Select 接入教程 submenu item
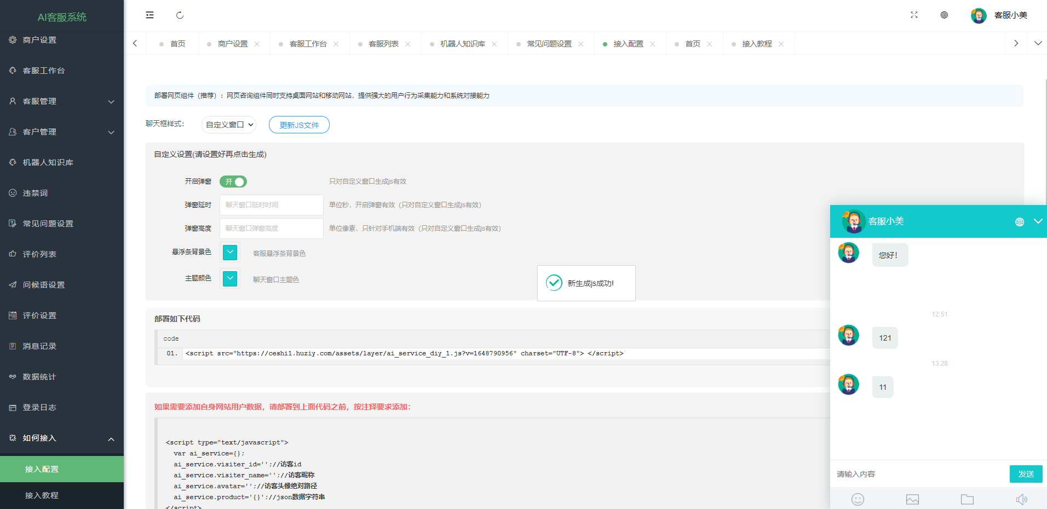The height and width of the screenshot is (509, 1047). [x=62, y=495]
